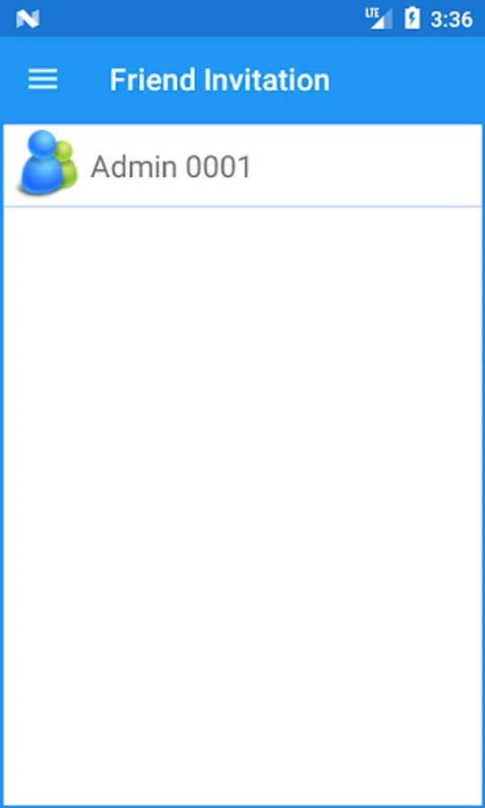Click empty space right of Admin 0001
Screen dimensions: 485x808
click(366, 166)
